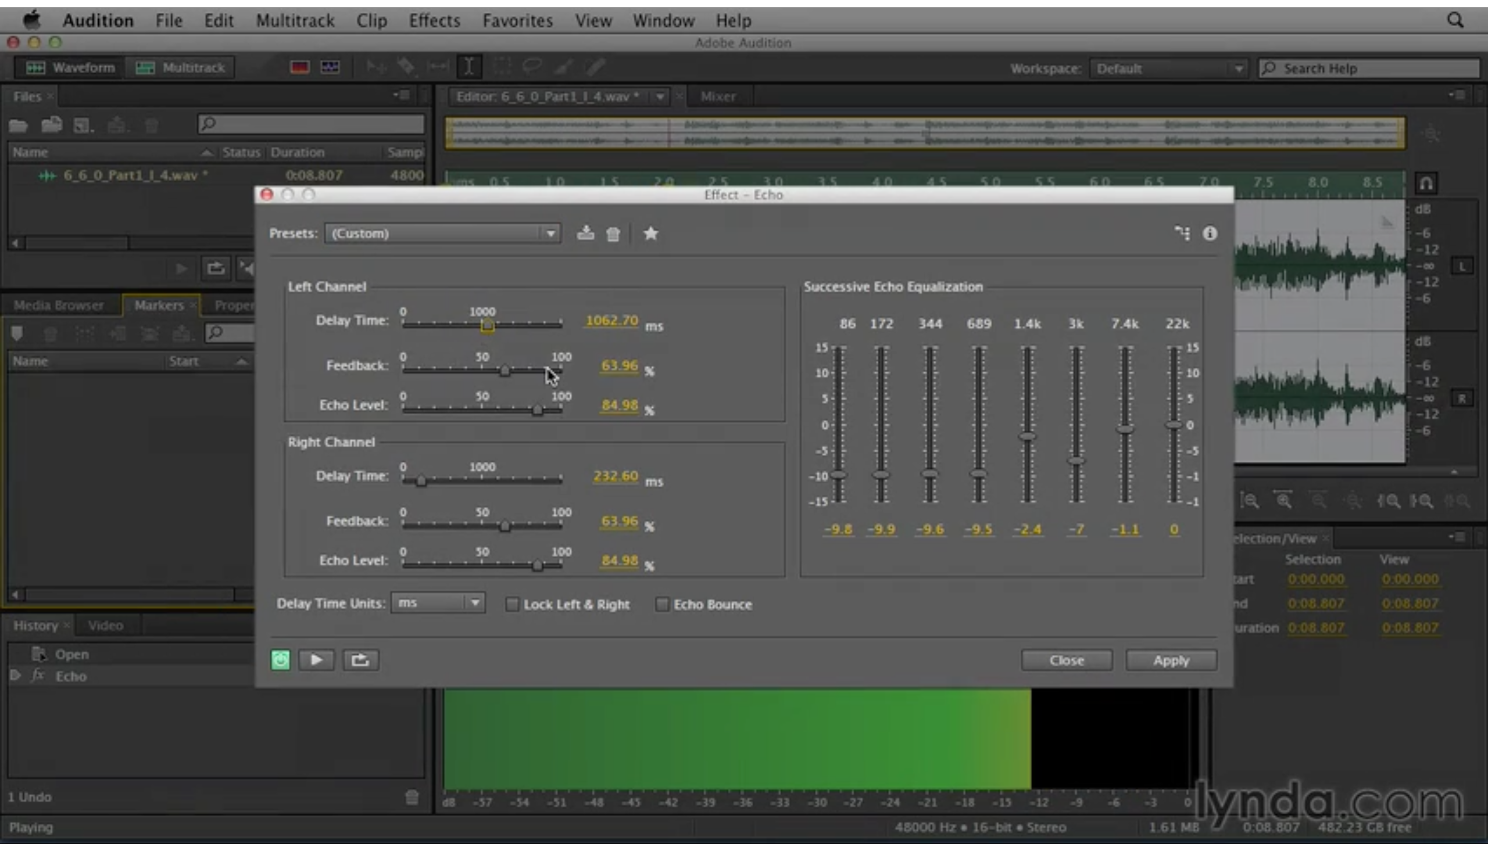Toggle looped playback preview in Echo dialog
1488x844 pixels.
360,659
